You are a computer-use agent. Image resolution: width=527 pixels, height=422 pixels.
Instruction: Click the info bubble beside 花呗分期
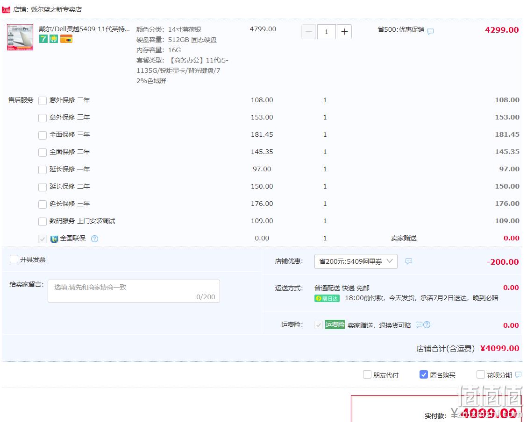coord(519,374)
